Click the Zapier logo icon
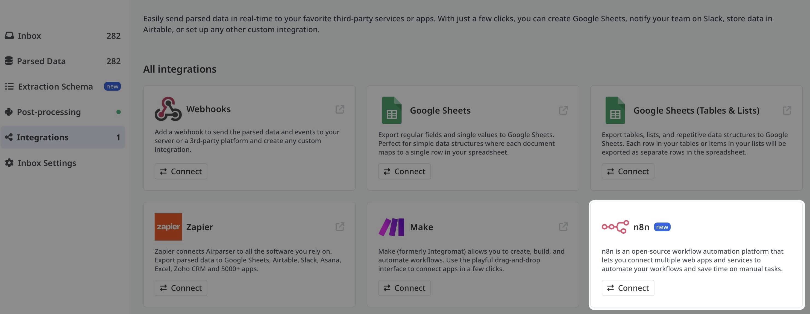The image size is (810, 314). tap(168, 227)
